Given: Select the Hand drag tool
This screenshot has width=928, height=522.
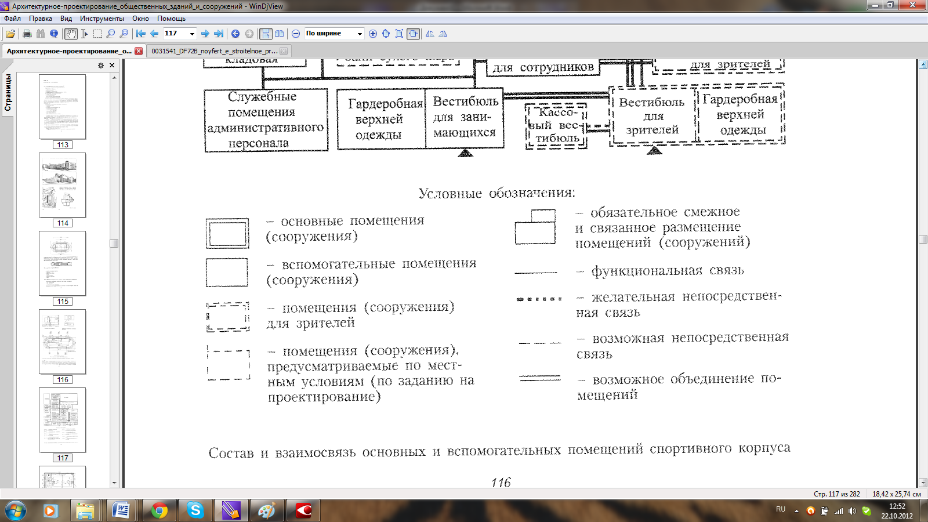Looking at the screenshot, I should (71, 34).
